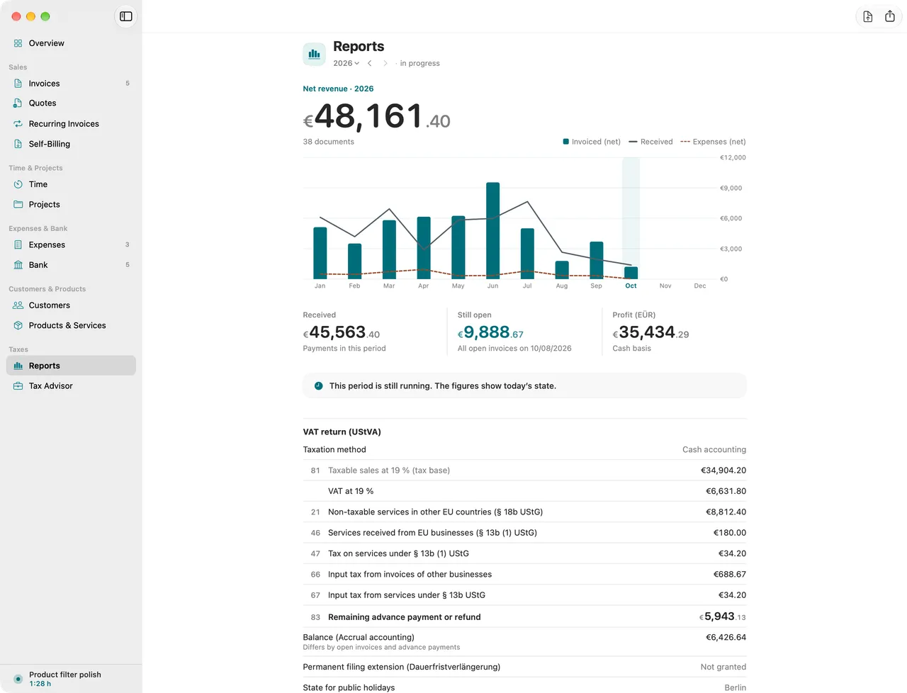Image resolution: width=907 pixels, height=693 pixels.
Task: Click the Reports header chart icon
Action: 315,54
